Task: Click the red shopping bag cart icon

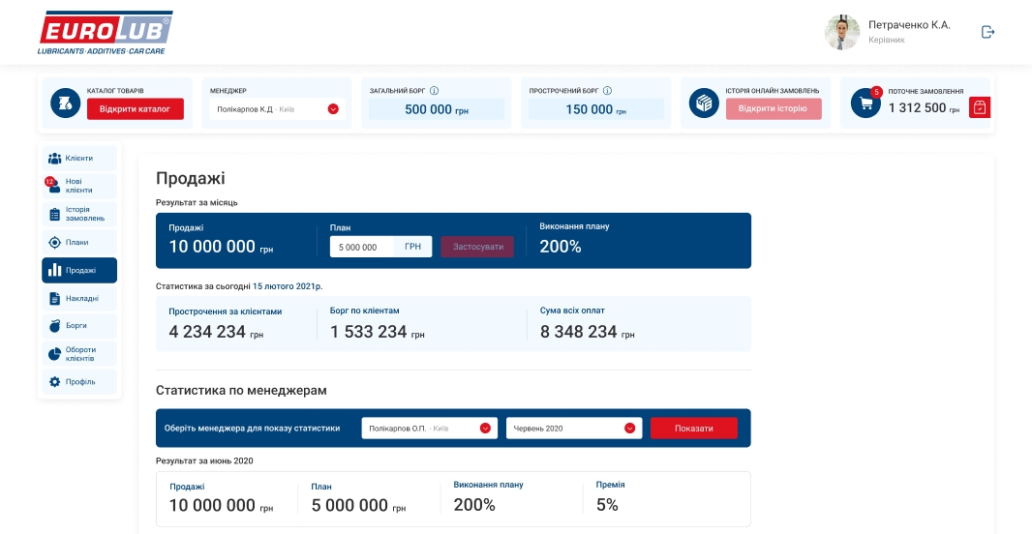Action: (980, 107)
